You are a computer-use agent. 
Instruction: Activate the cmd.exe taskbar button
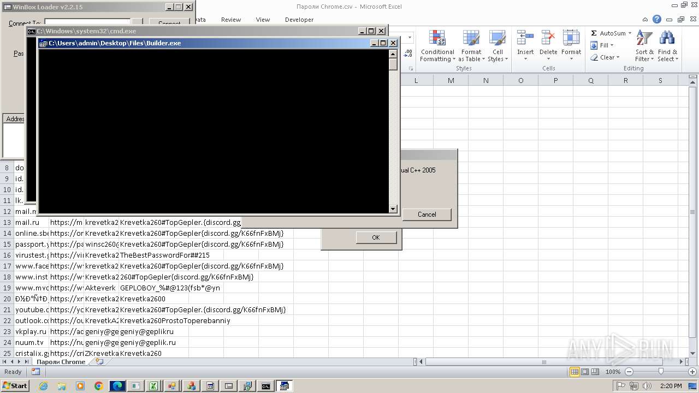265,386
